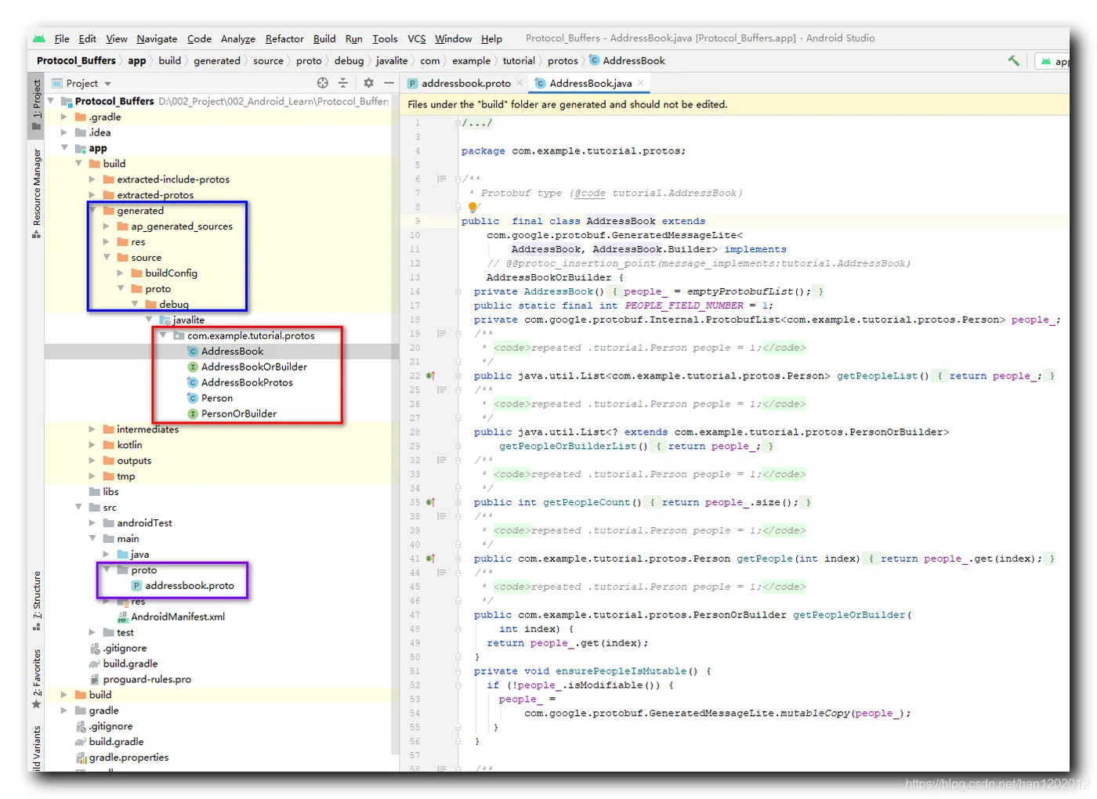Select the libs folder

[110, 492]
